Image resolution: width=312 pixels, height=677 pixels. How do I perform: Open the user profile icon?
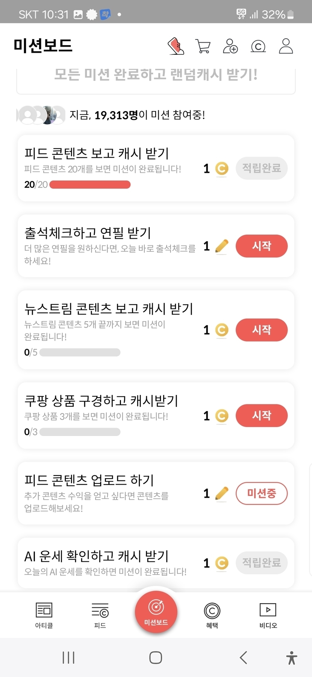[286, 46]
